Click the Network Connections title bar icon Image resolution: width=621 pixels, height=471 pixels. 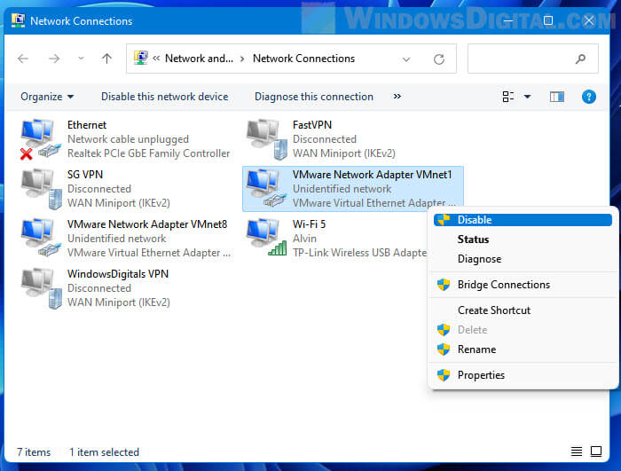pyautogui.click(x=19, y=20)
